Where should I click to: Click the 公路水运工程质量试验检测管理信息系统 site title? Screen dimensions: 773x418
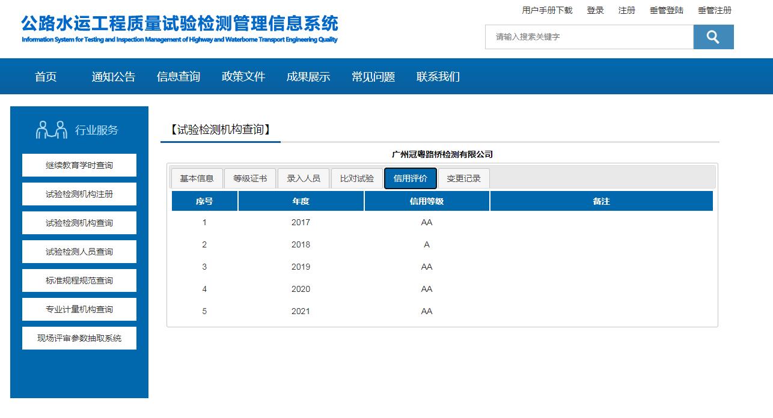(x=180, y=23)
